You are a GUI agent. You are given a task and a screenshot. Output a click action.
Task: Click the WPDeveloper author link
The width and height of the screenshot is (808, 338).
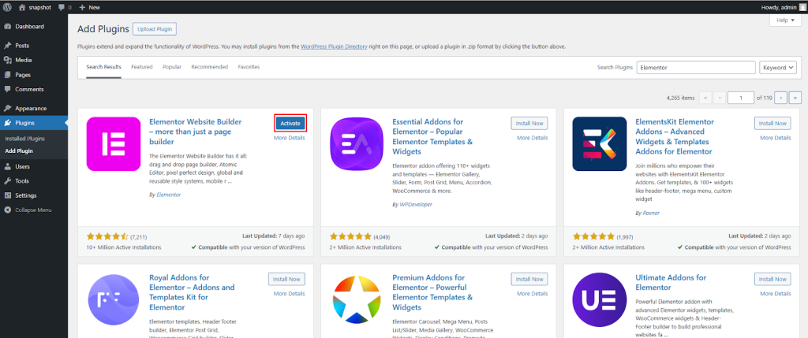pos(416,205)
